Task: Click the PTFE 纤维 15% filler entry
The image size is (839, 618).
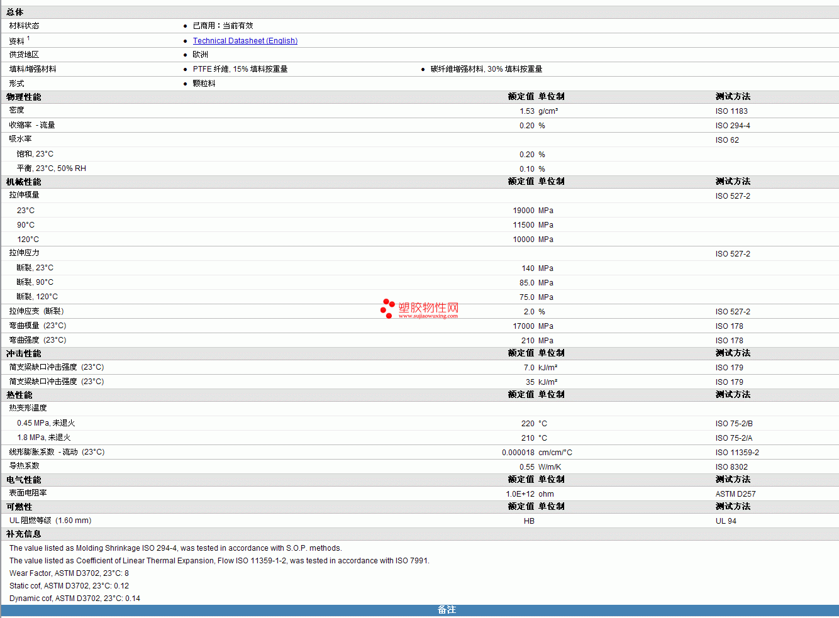Action: pos(240,69)
